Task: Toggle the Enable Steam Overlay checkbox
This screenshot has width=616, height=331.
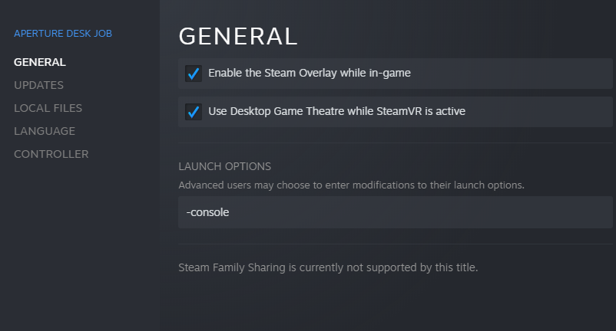Action: click(193, 74)
